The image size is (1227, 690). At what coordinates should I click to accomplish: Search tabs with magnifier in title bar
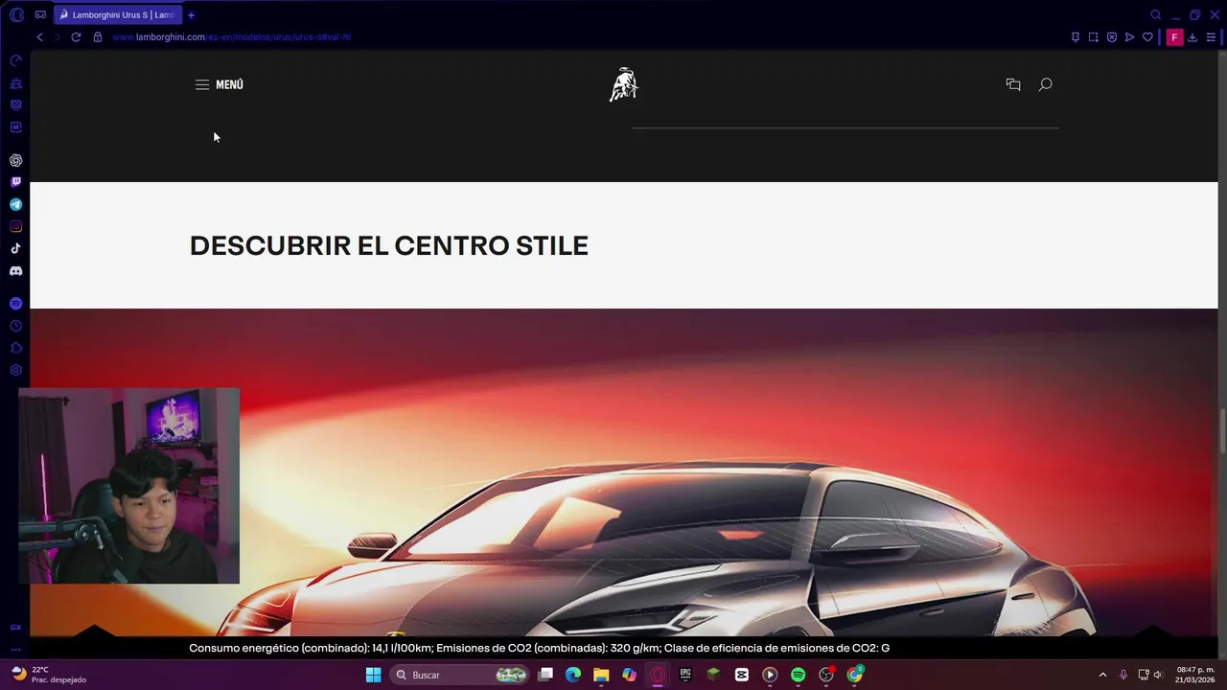tap(1155, 14)
